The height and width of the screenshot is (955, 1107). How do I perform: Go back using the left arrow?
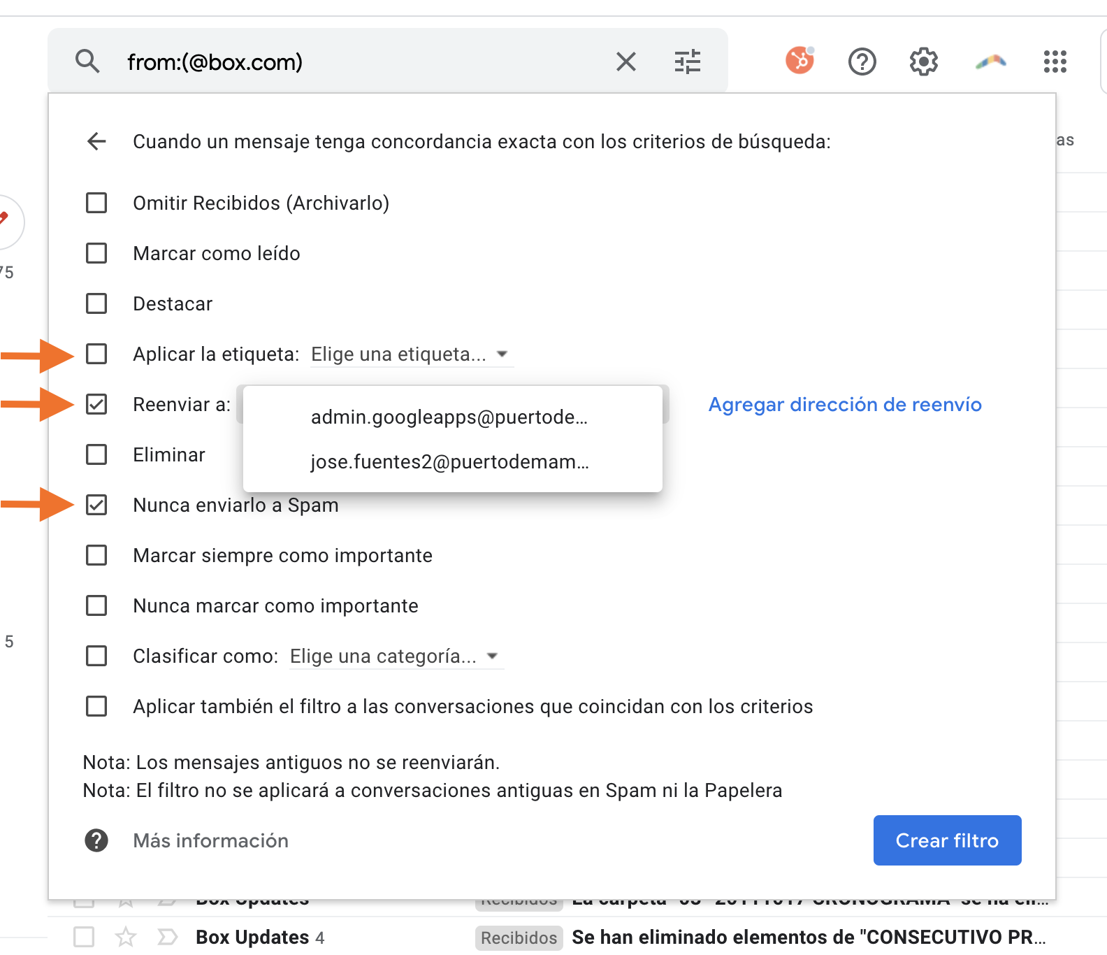96,141
